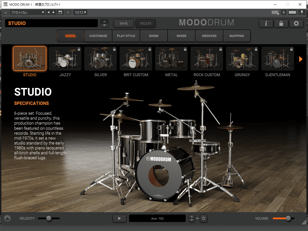
Task: Step kit preset down with the lower arrow
Action: (105, 25)
